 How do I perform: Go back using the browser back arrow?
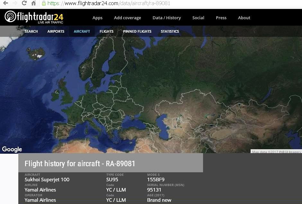[x=5, y=3]
